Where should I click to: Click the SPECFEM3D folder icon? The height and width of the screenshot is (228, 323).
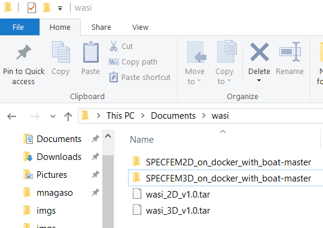(x=136, y=177)
